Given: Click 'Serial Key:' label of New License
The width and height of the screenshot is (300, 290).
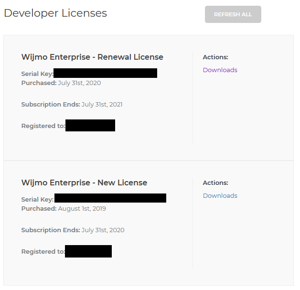Looking at the screenshot, I should [x=37, y=200].
